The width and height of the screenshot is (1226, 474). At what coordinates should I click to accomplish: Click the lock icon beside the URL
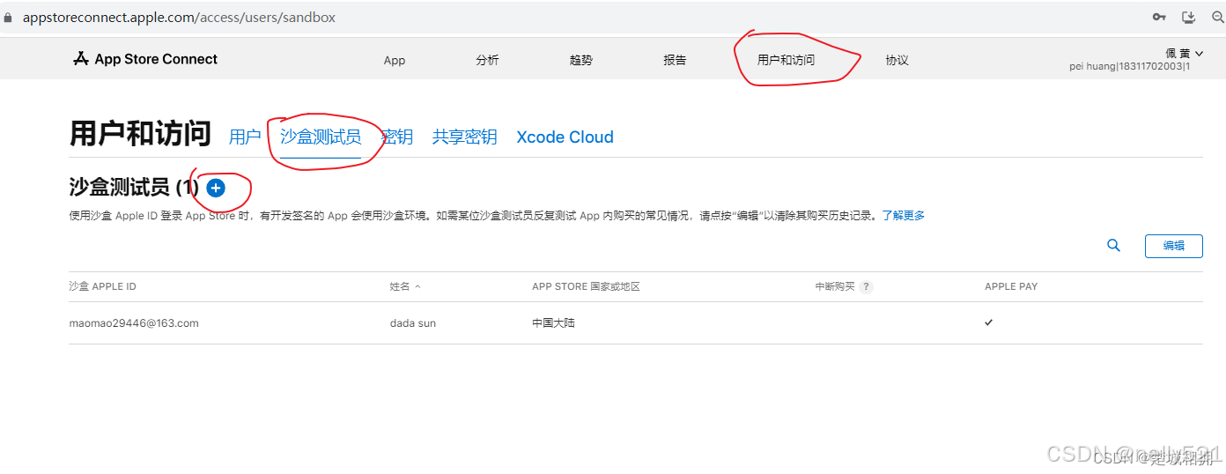pyautogui.click(x=9, y=18)
